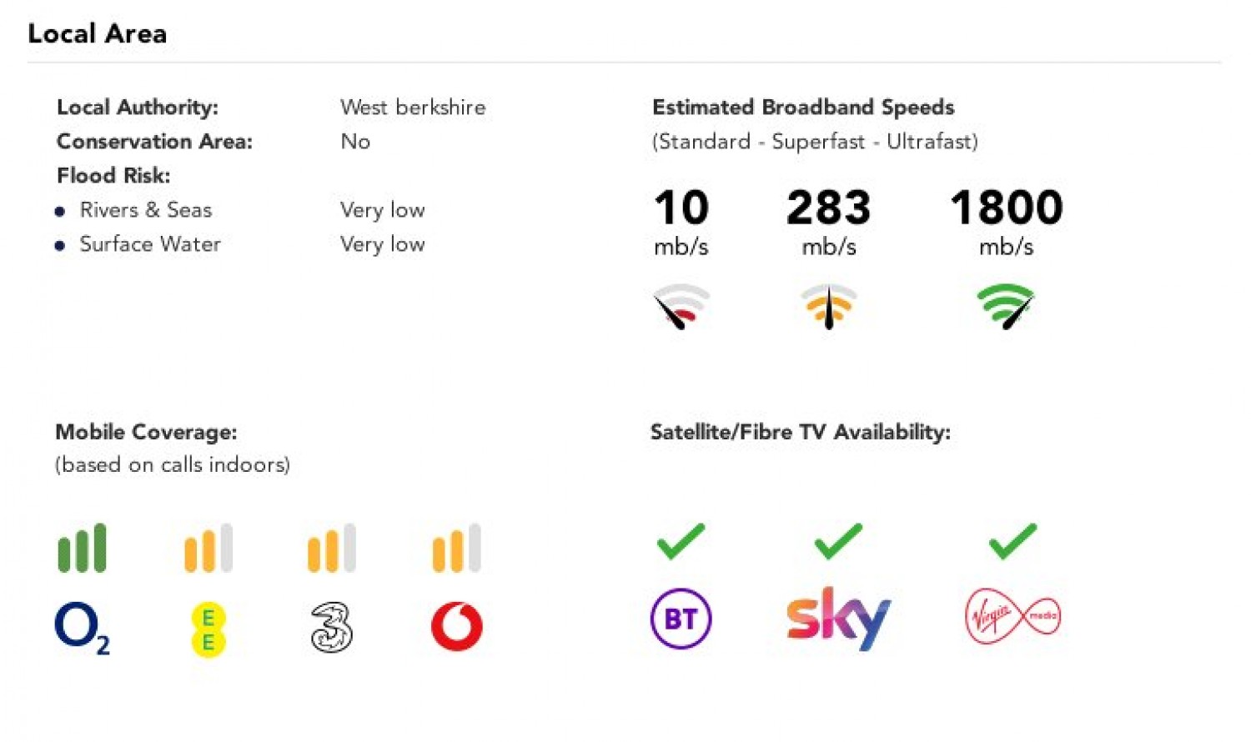This screenshot has width=1251, height=742.
Task: Click the Three network logo
Action: point(331,628)
